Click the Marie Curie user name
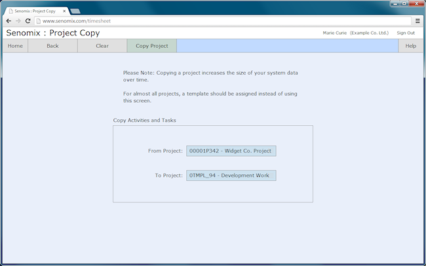426x266 pixels. coord(335,33)
